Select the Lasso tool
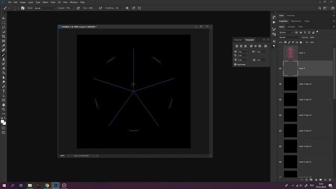The width and height of the screenshot is (336, 189). (4, 27)
